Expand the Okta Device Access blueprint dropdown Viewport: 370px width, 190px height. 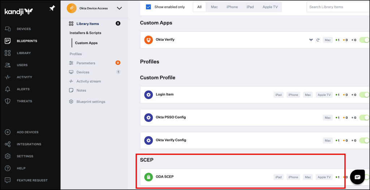click(x=119, y=8)
